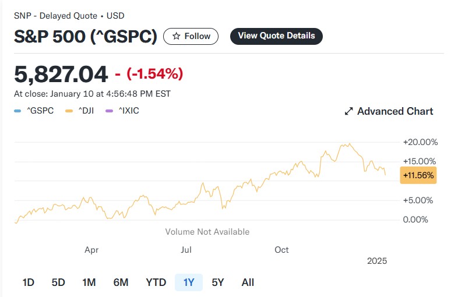Click the Advanced Chart expand arrows icon
451x297 pixels.
[348, 111]
